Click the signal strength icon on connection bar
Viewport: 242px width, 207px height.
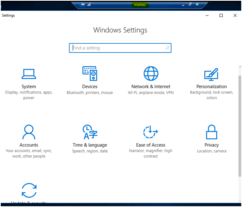[x=89, y=4]
